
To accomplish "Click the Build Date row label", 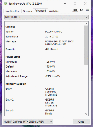I will 12,37.
